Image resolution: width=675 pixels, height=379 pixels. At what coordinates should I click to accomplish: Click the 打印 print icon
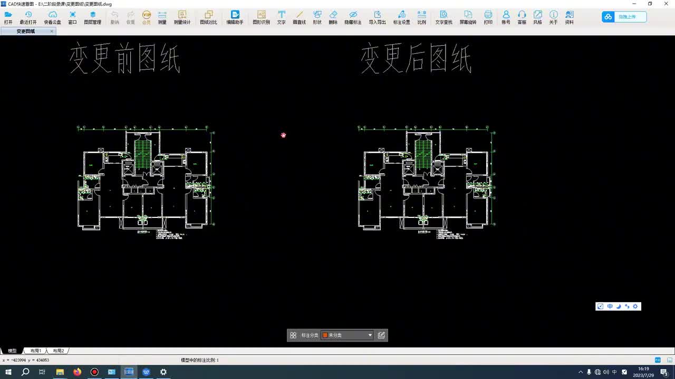click(488, 17)
